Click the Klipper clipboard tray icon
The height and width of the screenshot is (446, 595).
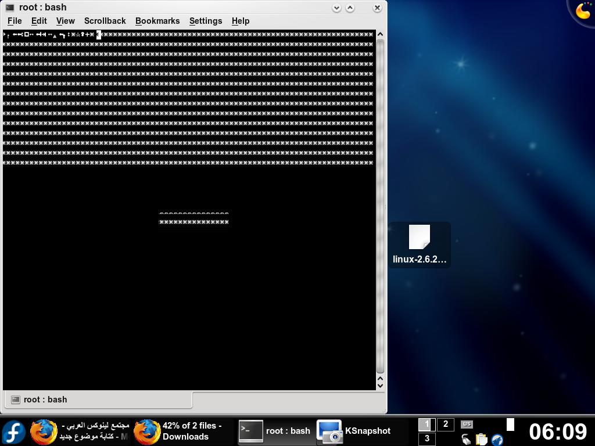click(x=482, y=439)
